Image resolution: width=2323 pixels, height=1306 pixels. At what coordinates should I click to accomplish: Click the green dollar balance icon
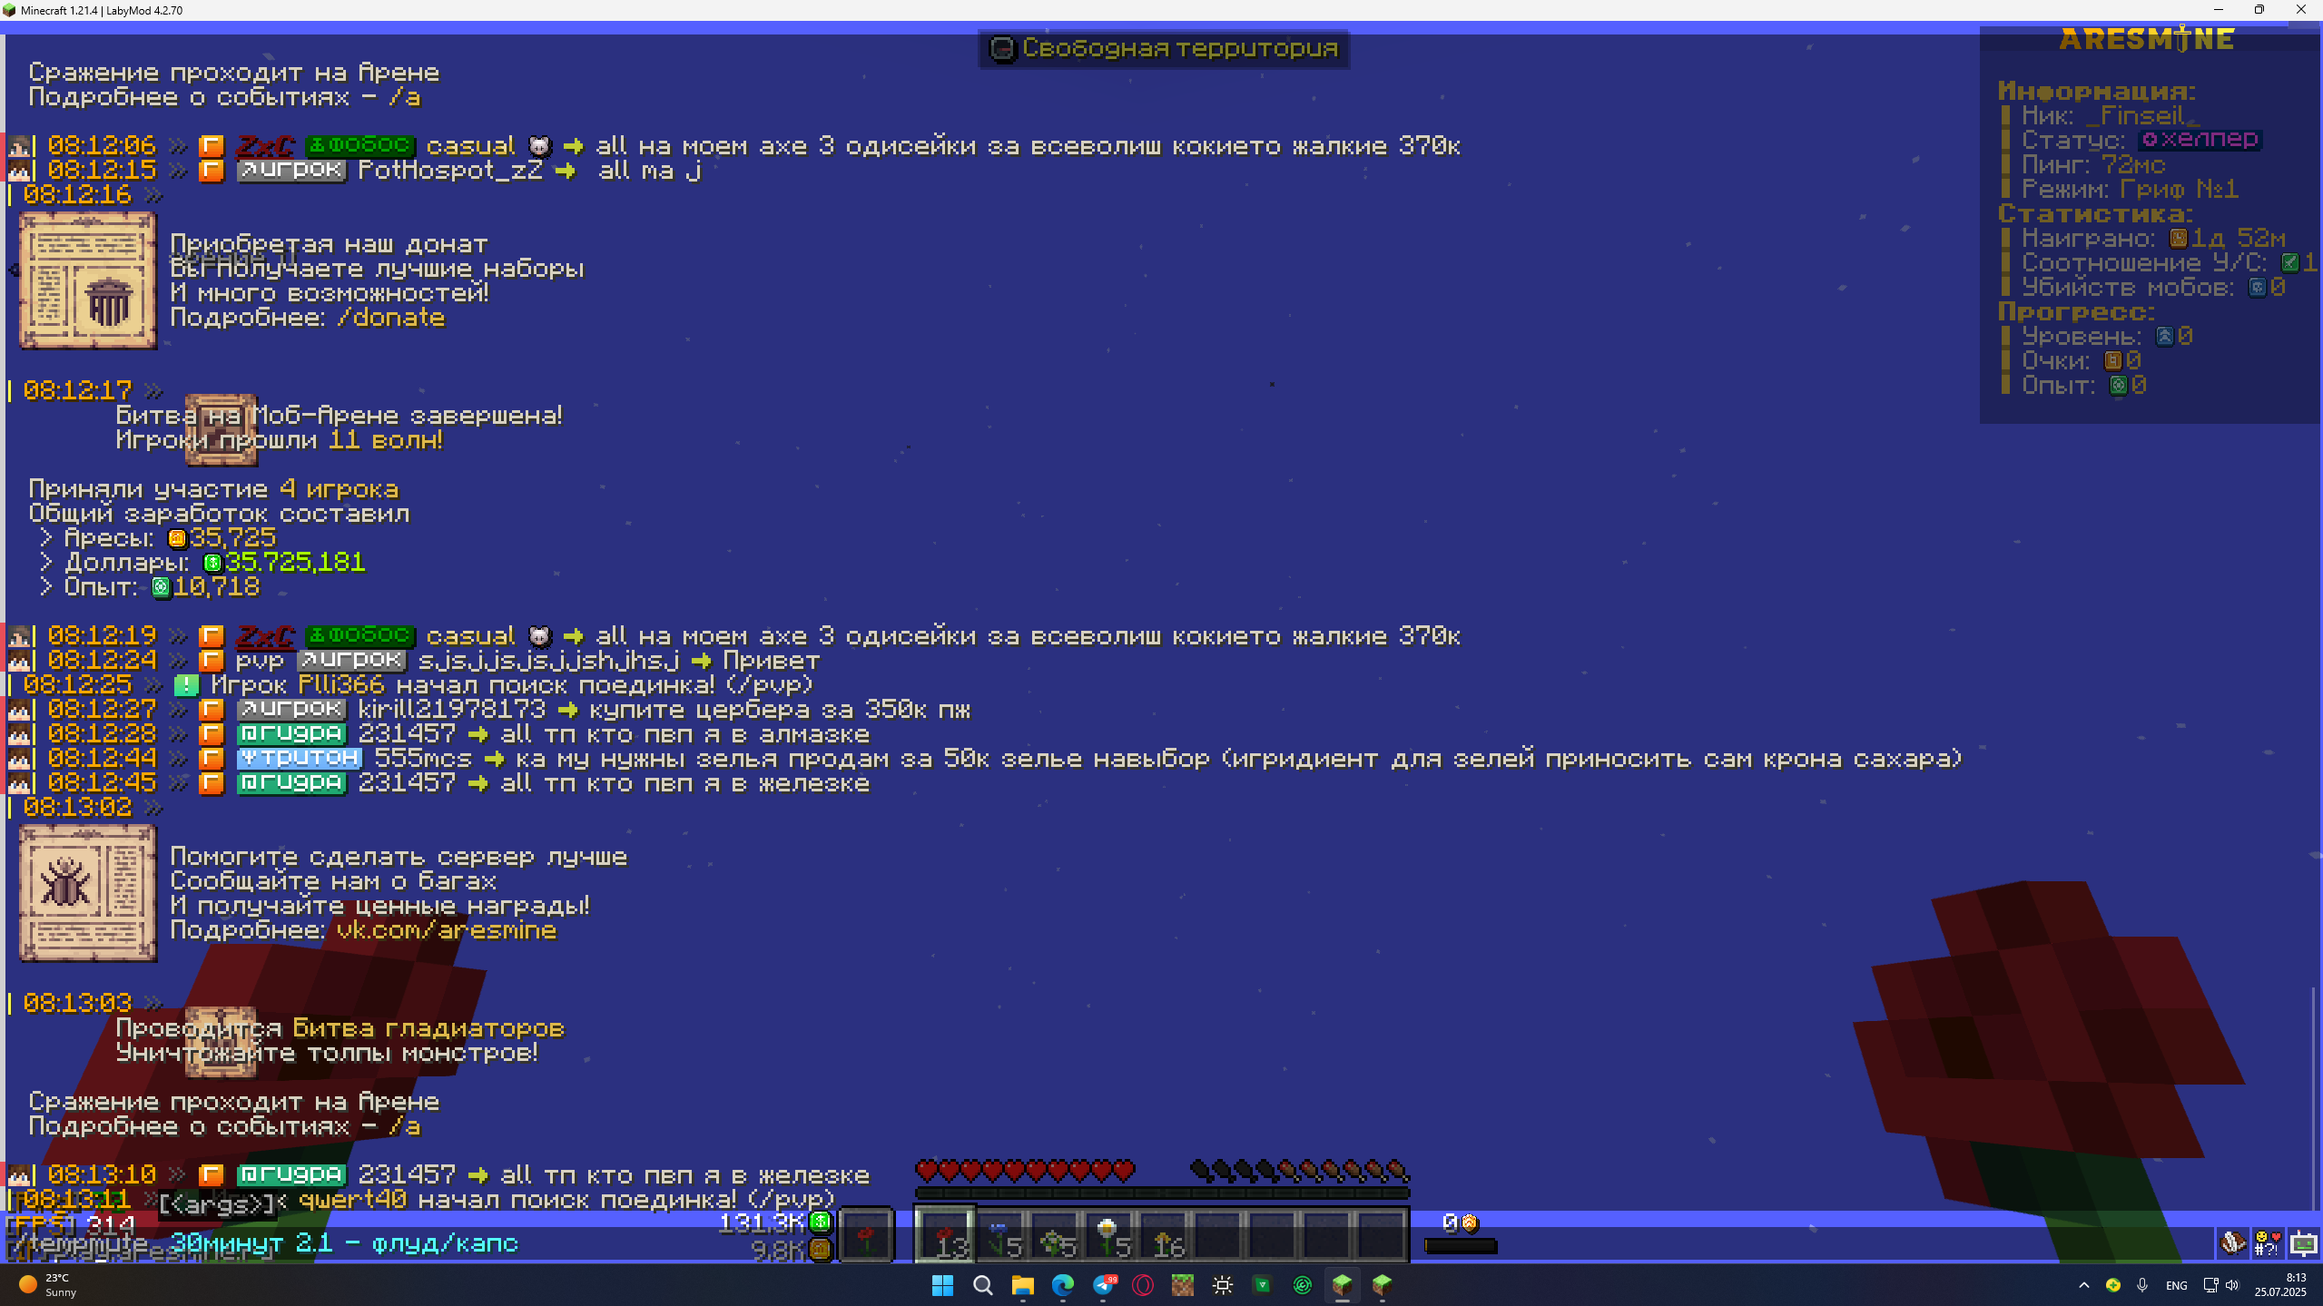(x=820, y=1222)
